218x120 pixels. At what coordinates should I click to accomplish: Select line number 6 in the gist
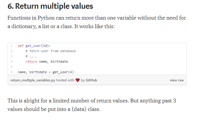point(11,72)
